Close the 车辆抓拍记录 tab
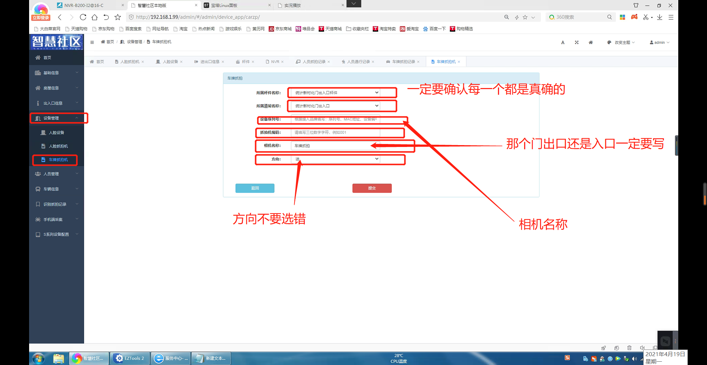707x365 pixels. click(x=418, y=62)
